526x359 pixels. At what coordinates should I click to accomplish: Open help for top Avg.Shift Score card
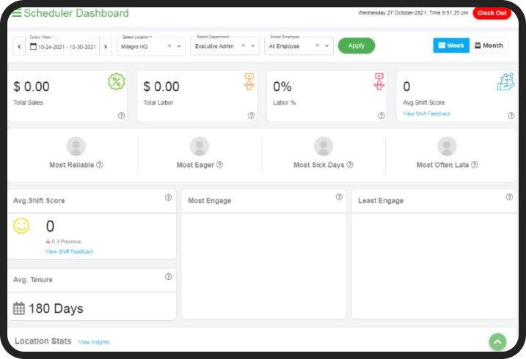[511, 116]
